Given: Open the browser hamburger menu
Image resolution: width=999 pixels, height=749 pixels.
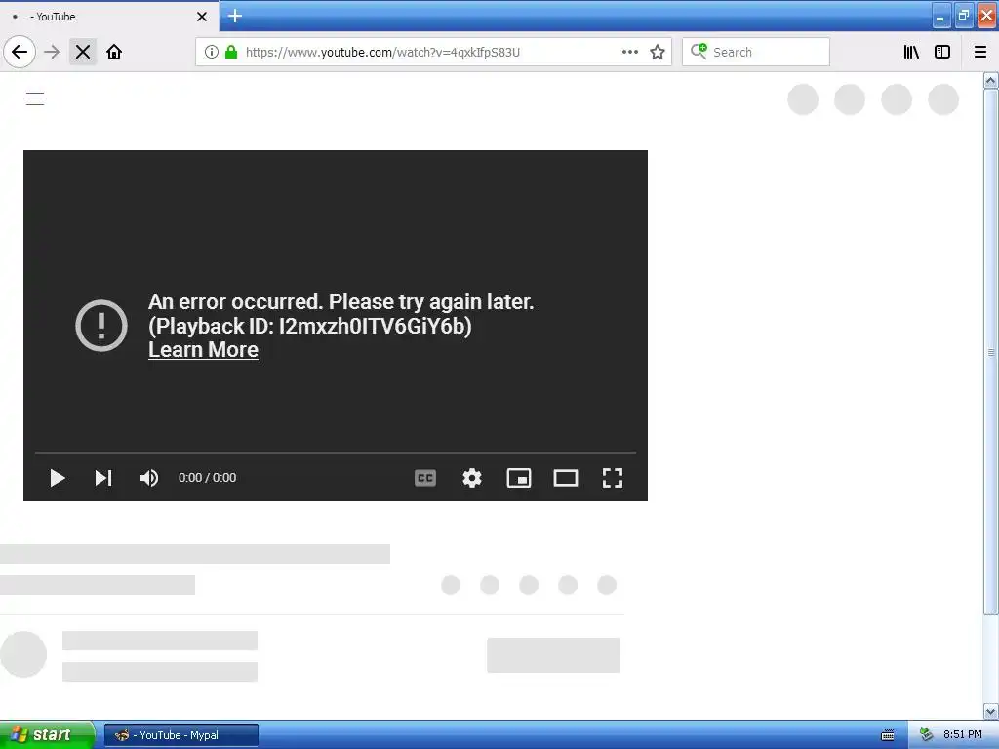Looking at the screenshot, I should point(980,52).
